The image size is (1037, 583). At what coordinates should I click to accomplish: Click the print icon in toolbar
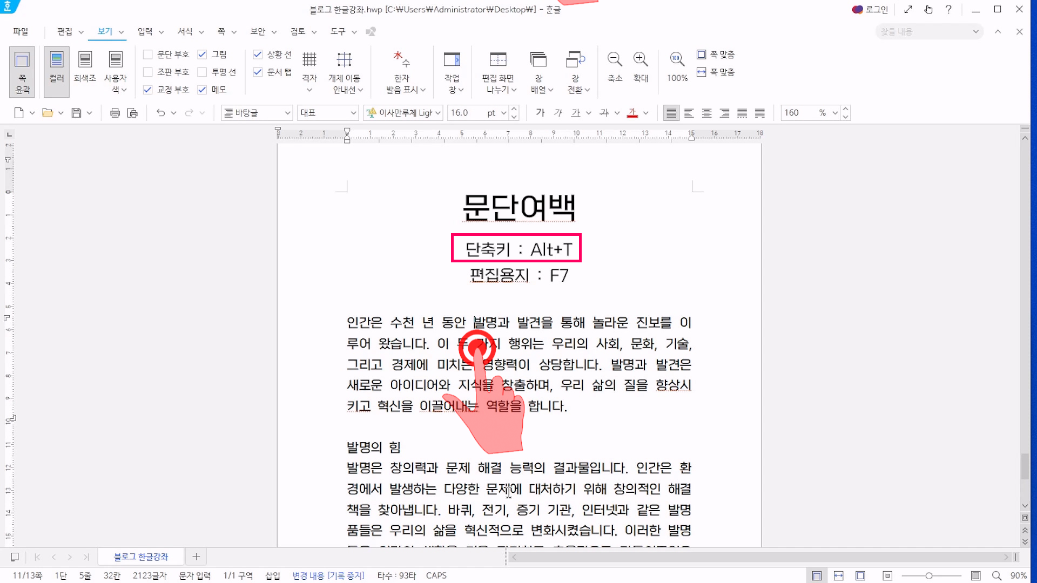(115, 113)
